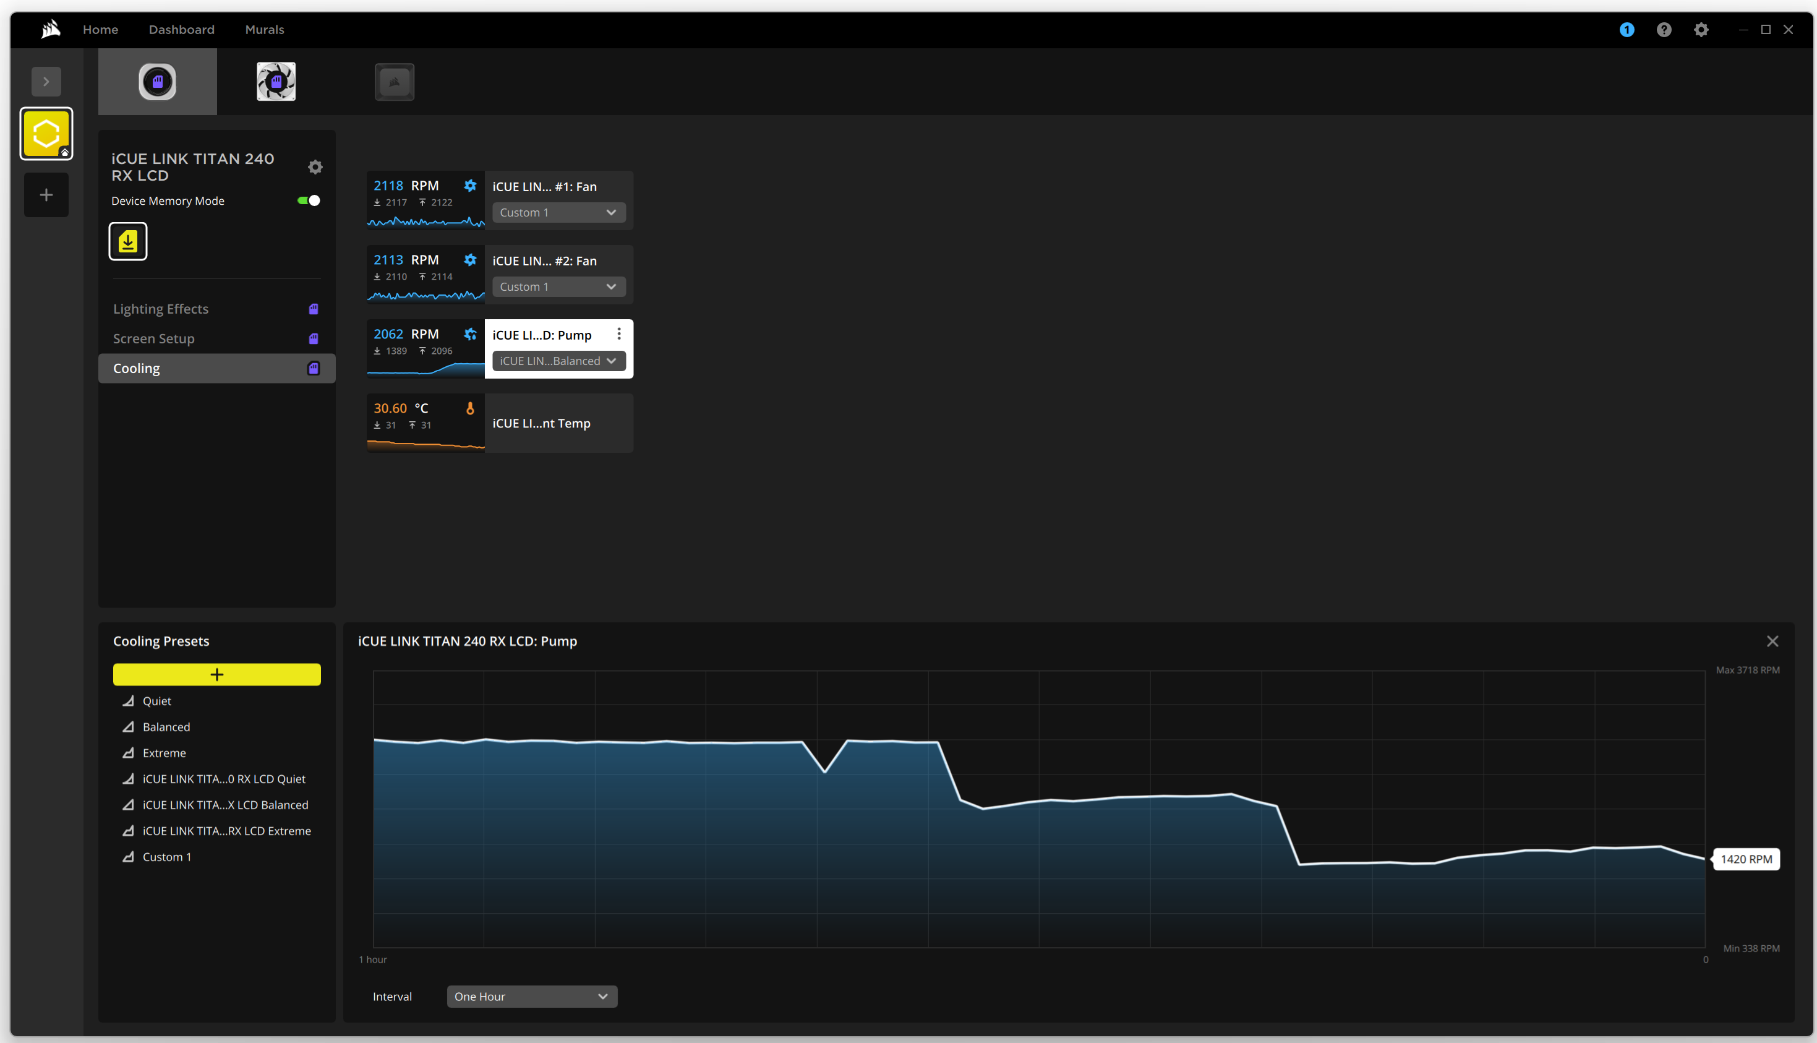Click the iCUE LIN... #1: Fan label
This screenshot has width=1817, height=1043.
click(544, 186)
